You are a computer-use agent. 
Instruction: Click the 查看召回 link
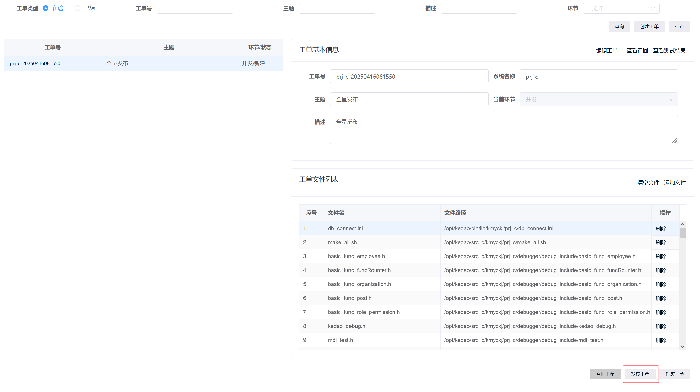[x=637, y=50]
